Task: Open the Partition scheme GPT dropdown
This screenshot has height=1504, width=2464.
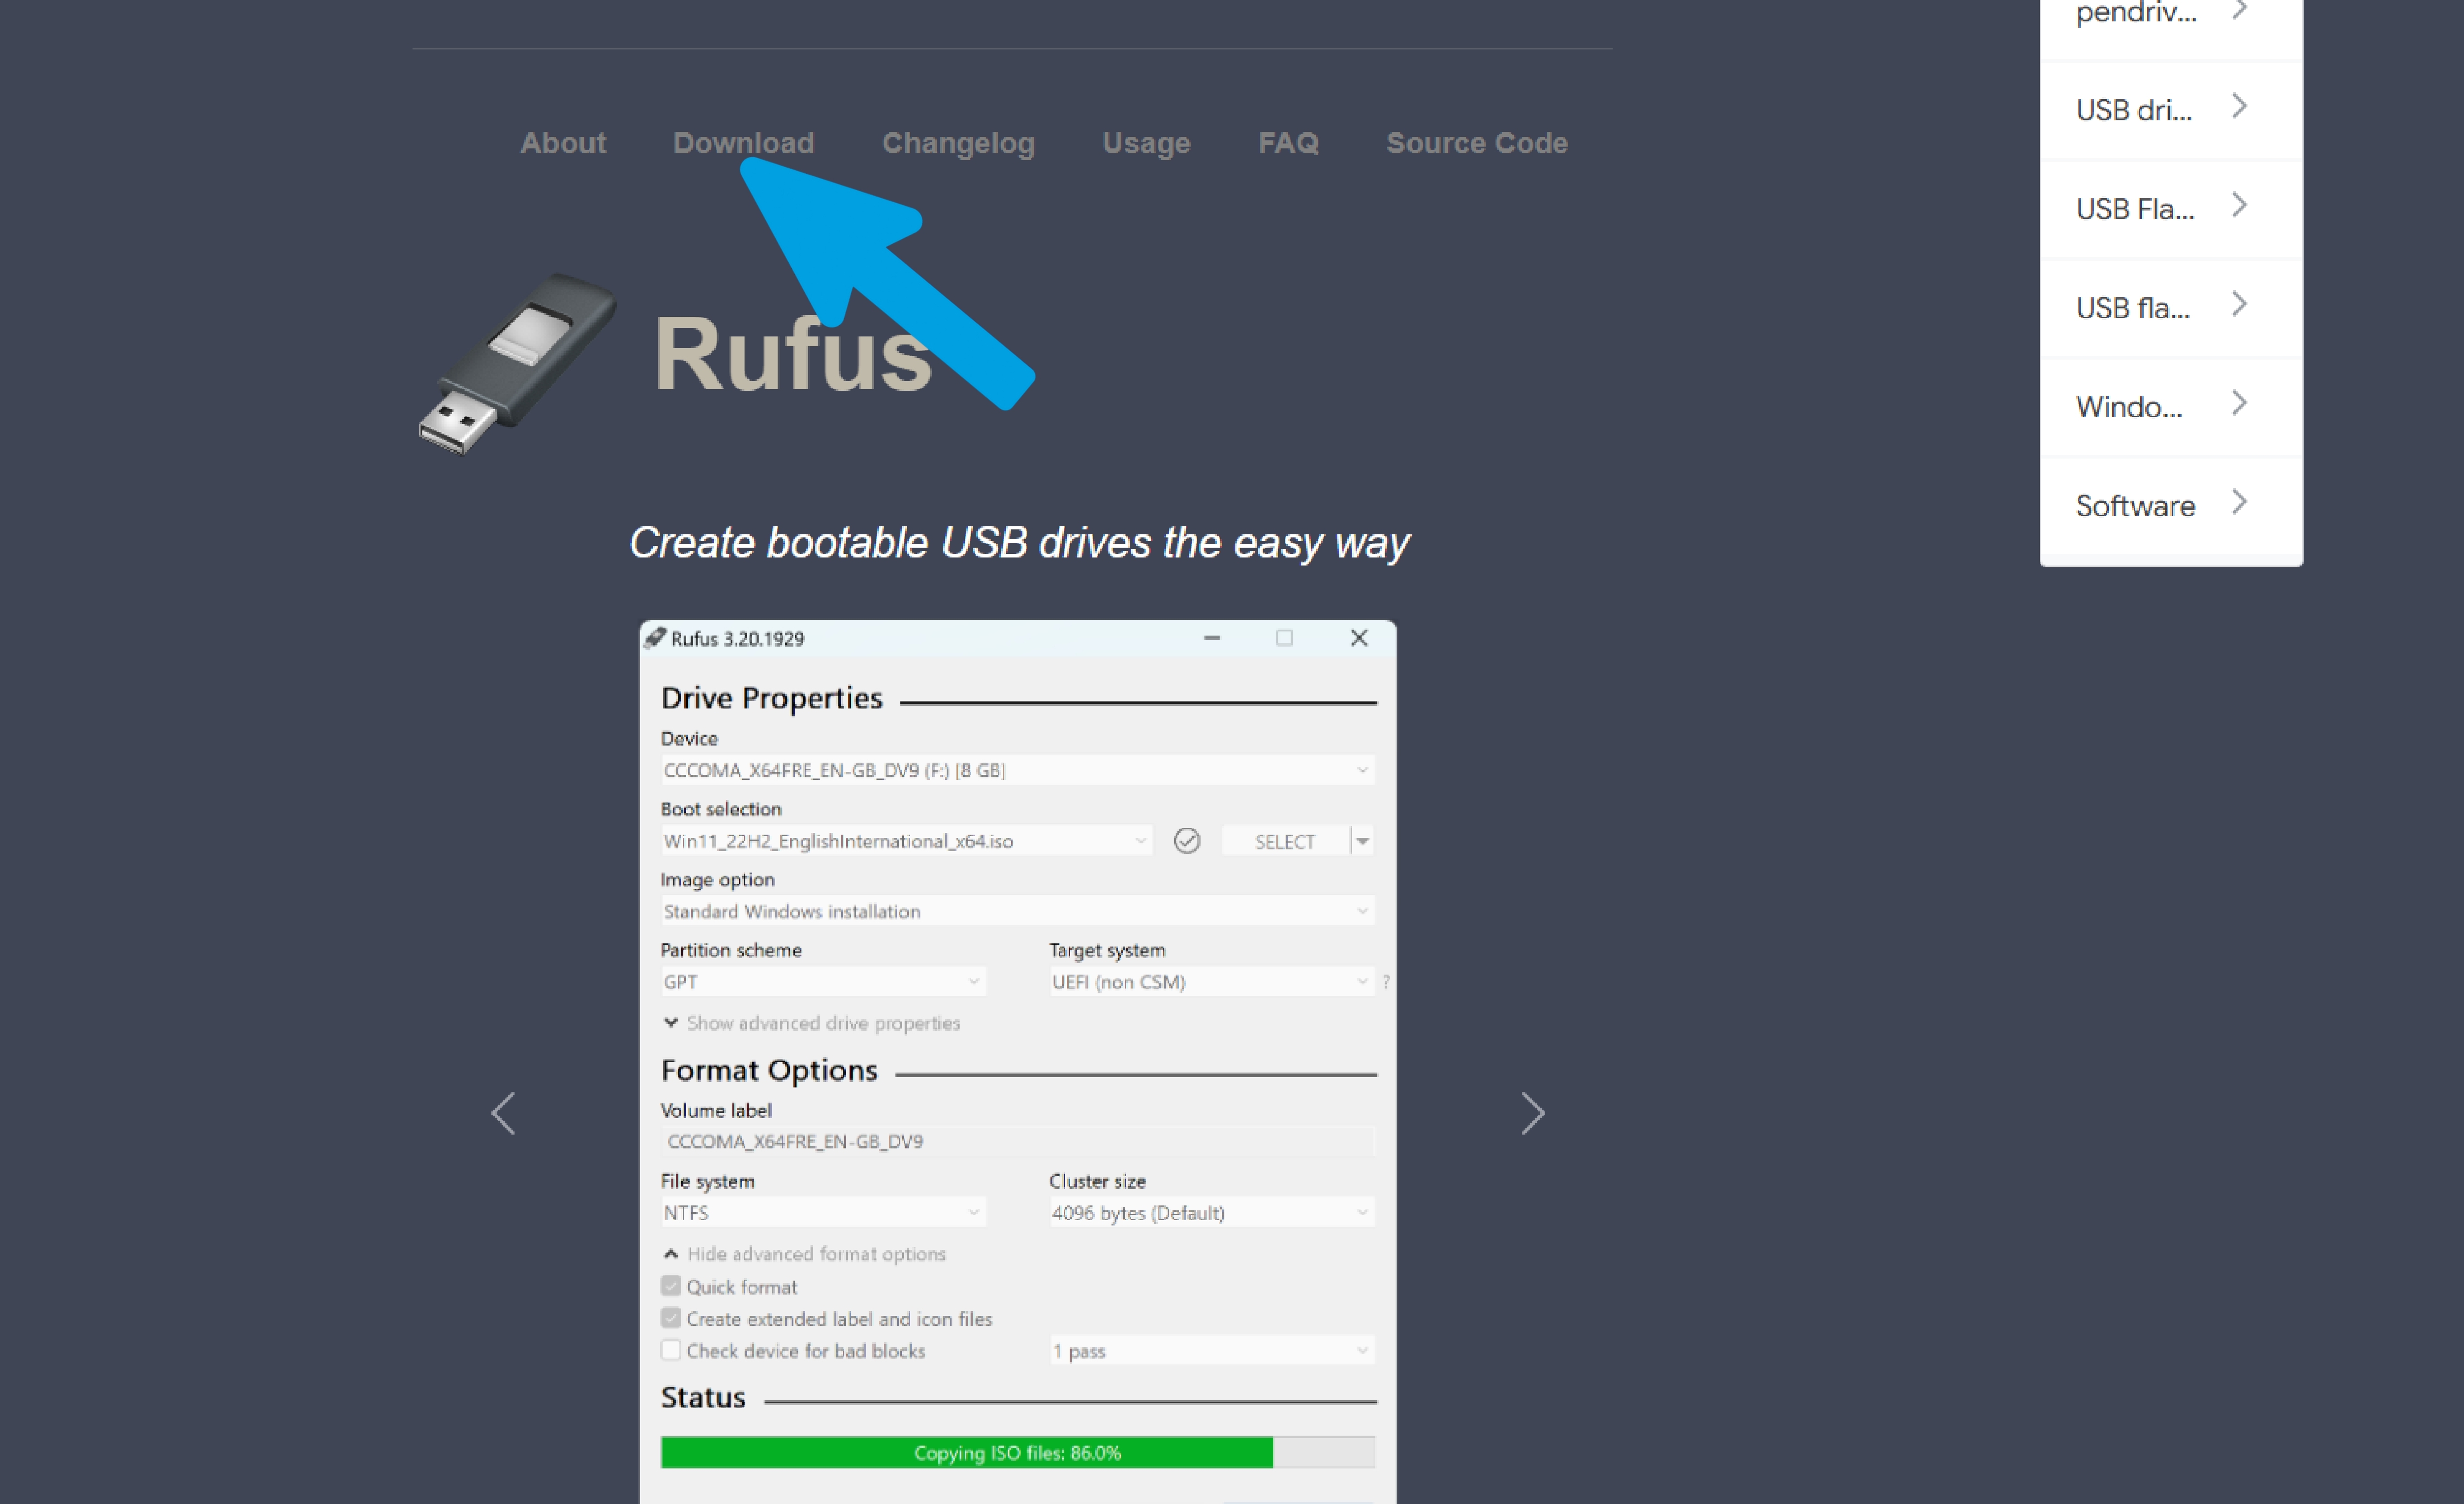Action: [822, 982]
